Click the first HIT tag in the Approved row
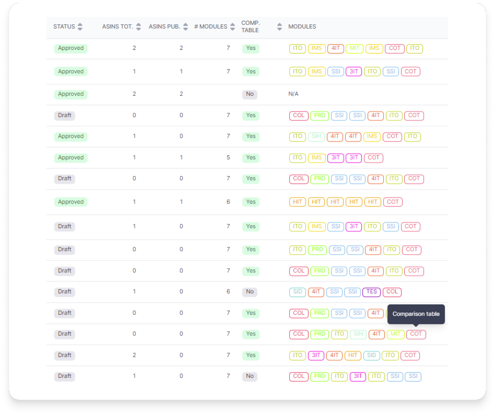 coord(297,202)
